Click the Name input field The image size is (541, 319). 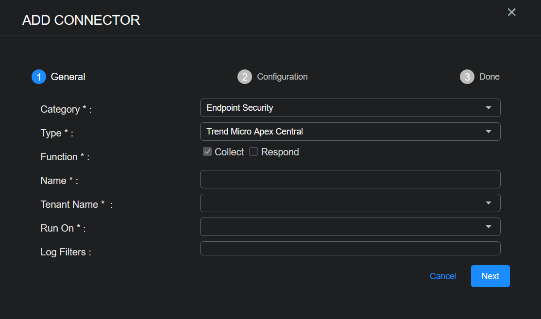(350, 179)
